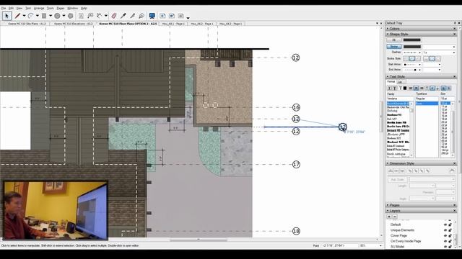Open Line tool dropdown arrow
462x259 pixels.
click(x=24, y=16)
